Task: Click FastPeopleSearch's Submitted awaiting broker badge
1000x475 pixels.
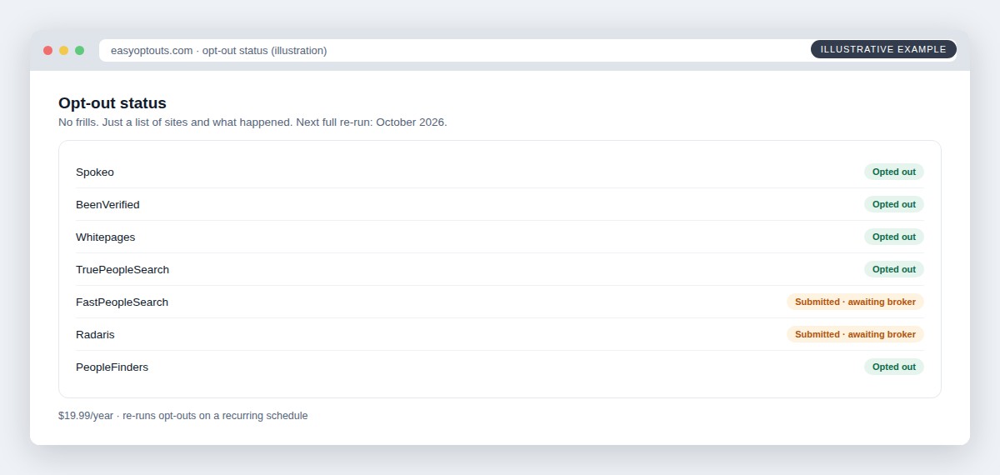Action: coord(855,302)
